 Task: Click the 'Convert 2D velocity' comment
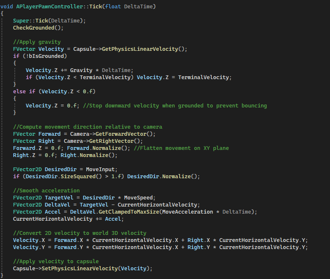coord(80,233)
